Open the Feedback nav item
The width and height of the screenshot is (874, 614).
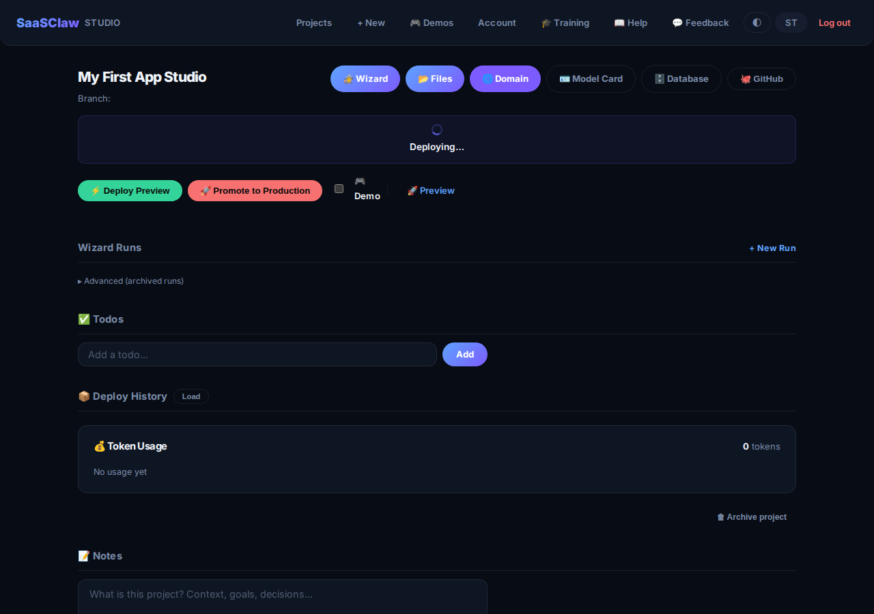tap(701, 23)
